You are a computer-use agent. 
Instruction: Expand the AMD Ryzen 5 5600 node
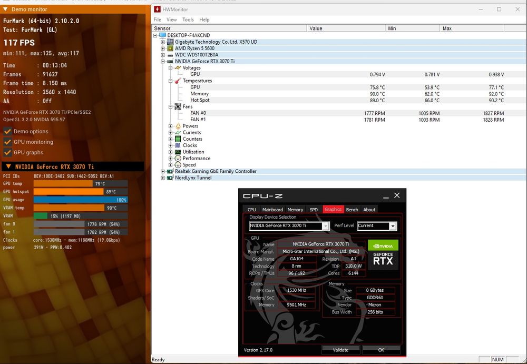coord(163,48)
